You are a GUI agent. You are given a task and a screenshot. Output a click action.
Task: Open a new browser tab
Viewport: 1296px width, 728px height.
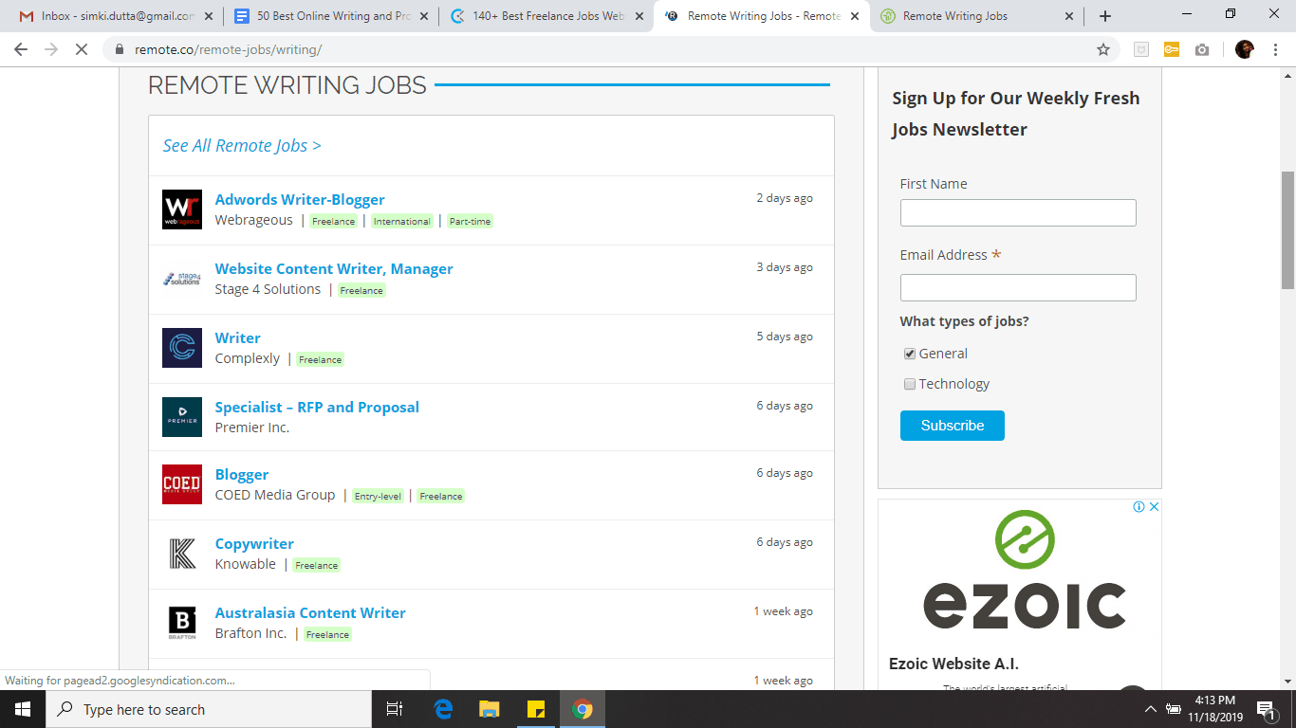1105,16
